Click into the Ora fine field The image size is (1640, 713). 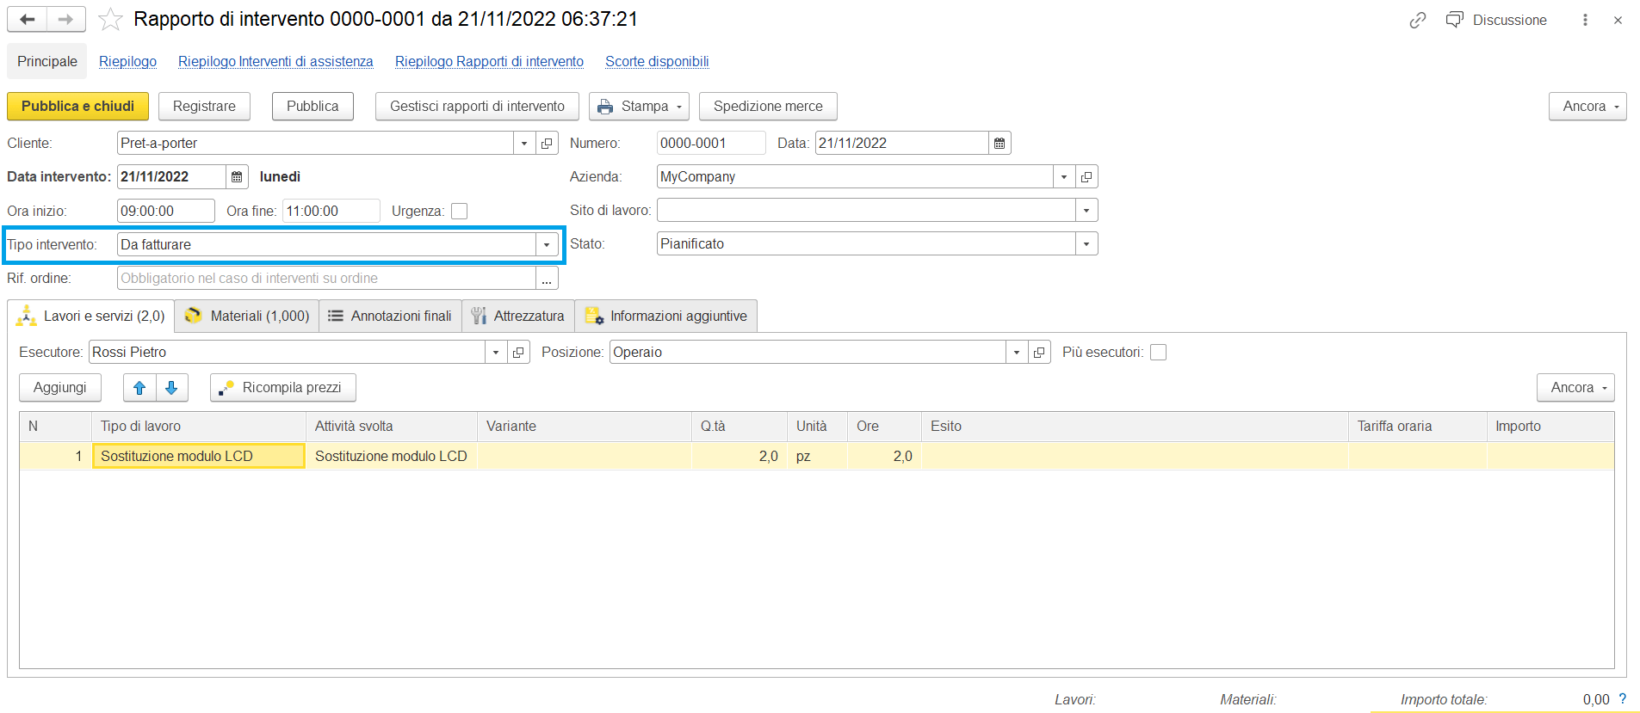[331, 211]
